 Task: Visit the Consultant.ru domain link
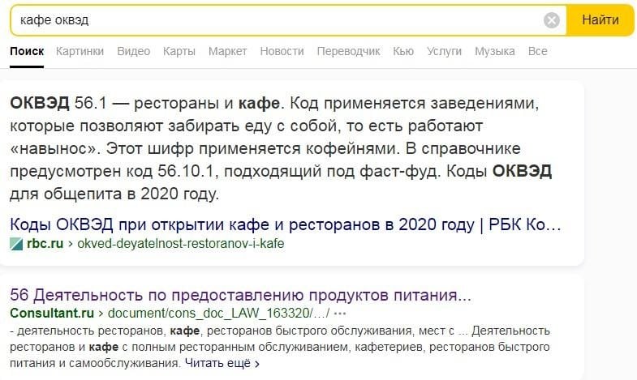click(x=52, y=313)
